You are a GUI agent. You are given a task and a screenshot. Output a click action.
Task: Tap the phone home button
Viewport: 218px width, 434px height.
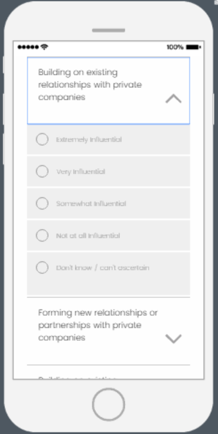click(x=109, y=404)
